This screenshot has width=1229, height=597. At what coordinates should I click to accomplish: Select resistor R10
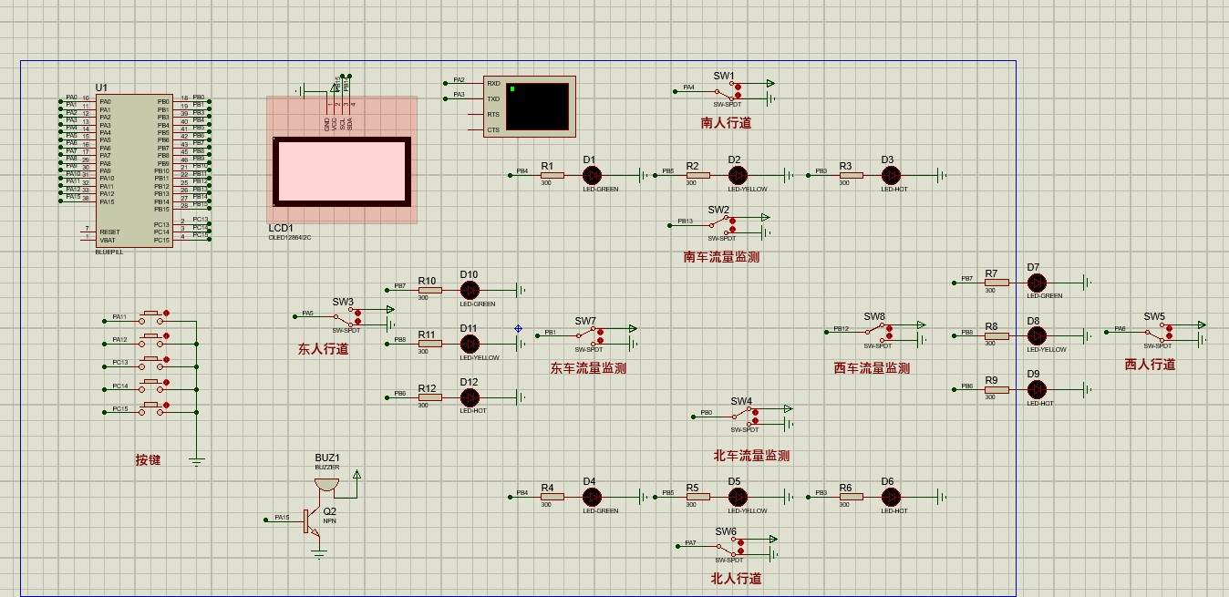coord(429,290)
